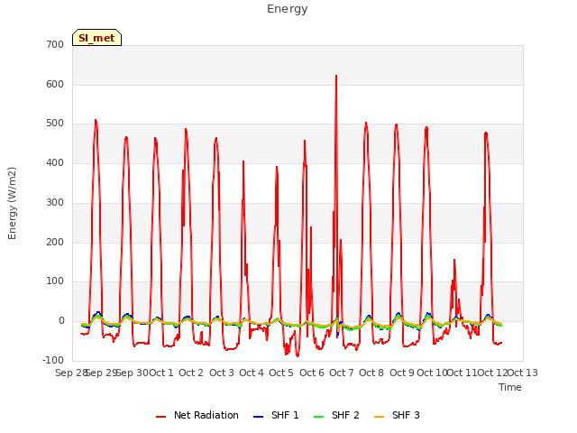Click the y-axis label Energy (W/m2)
Image resolution: width=577 pixels, height=433 pixels.
(12, 203)
